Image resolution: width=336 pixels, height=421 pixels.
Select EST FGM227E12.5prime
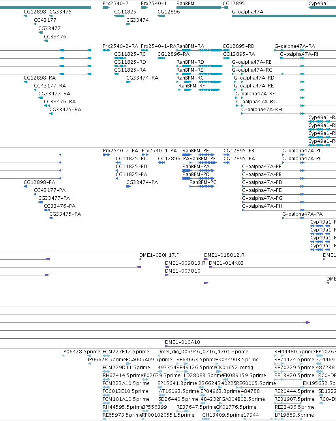click(126, 352)
